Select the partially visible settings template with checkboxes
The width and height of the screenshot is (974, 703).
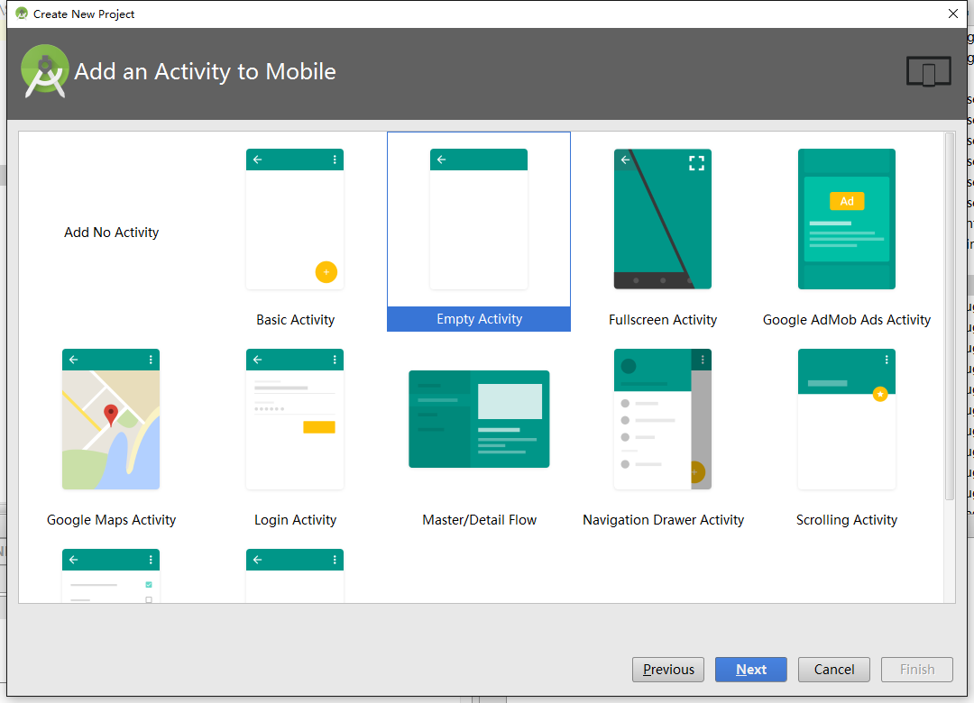pyautogui.click(x=111, y=576)
